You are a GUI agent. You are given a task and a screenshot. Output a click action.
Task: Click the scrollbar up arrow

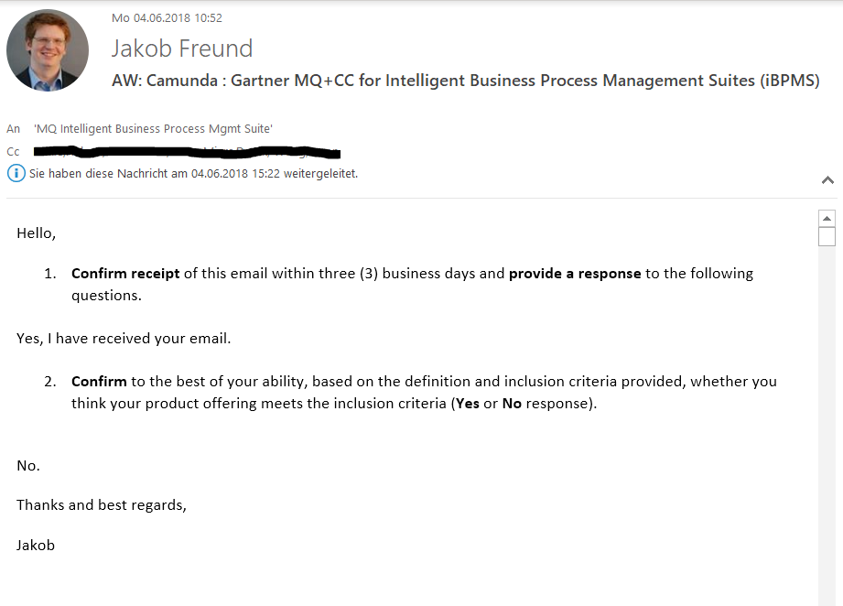pyautogui.click(x=827, y=219)
